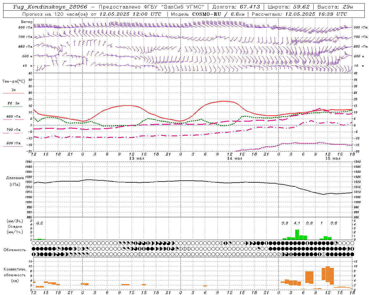Click the 0.6 precipitation total value

point(334,223)
